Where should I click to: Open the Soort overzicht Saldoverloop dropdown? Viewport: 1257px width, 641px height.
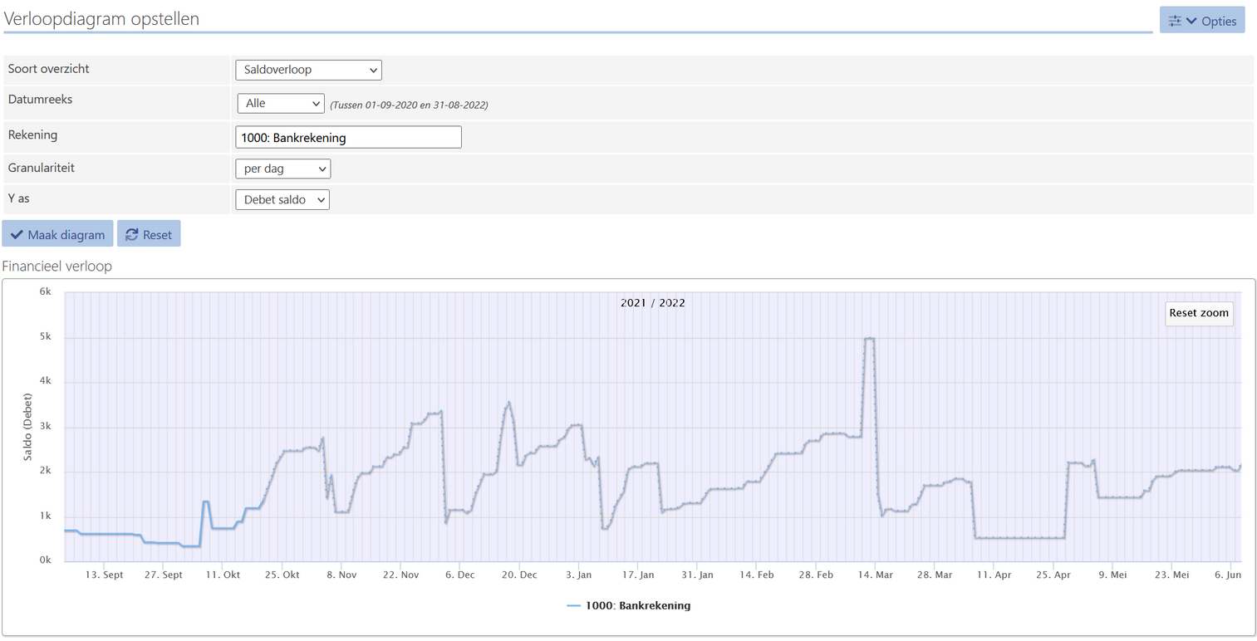pyautogui.click(x=308, y=70)
